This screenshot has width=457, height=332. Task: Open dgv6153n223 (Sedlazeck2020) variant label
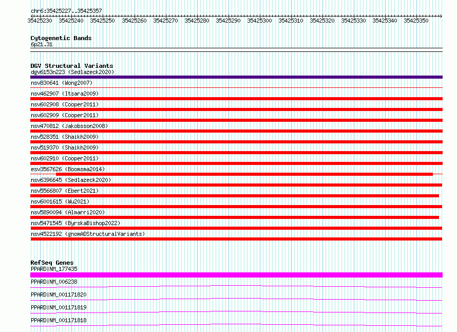coord(72,72)
